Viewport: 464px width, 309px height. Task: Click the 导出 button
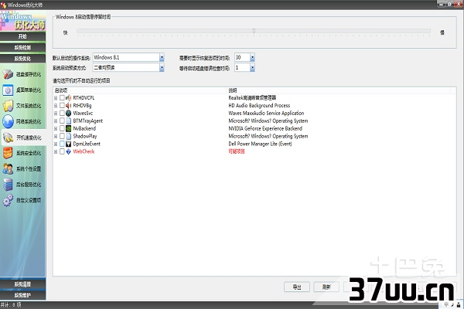tap(297, 287)
